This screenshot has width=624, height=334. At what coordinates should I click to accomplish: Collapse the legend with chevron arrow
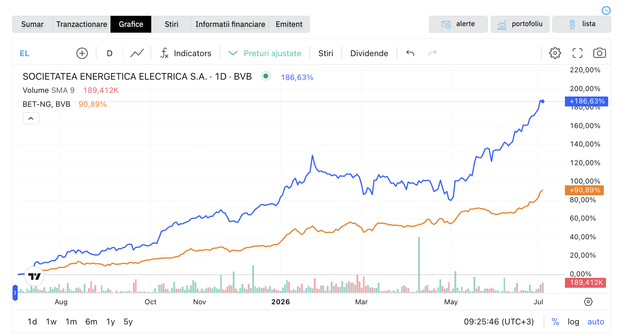pyautogui.click(x=31, y=118)
